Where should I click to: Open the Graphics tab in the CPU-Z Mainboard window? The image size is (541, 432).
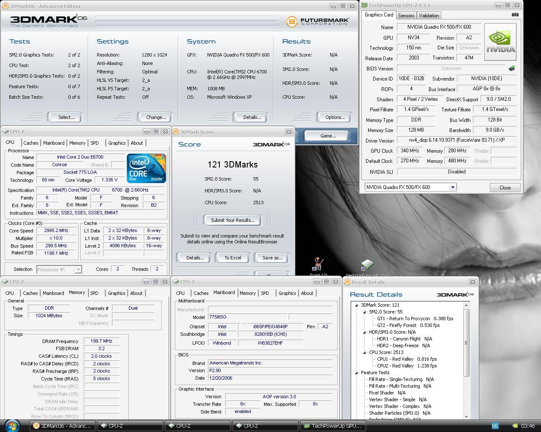coord(287,293)
